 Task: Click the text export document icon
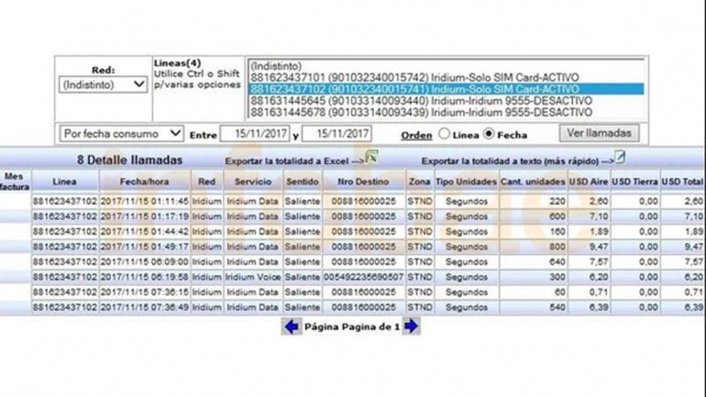pyautogui.click(x=619, y=157)
